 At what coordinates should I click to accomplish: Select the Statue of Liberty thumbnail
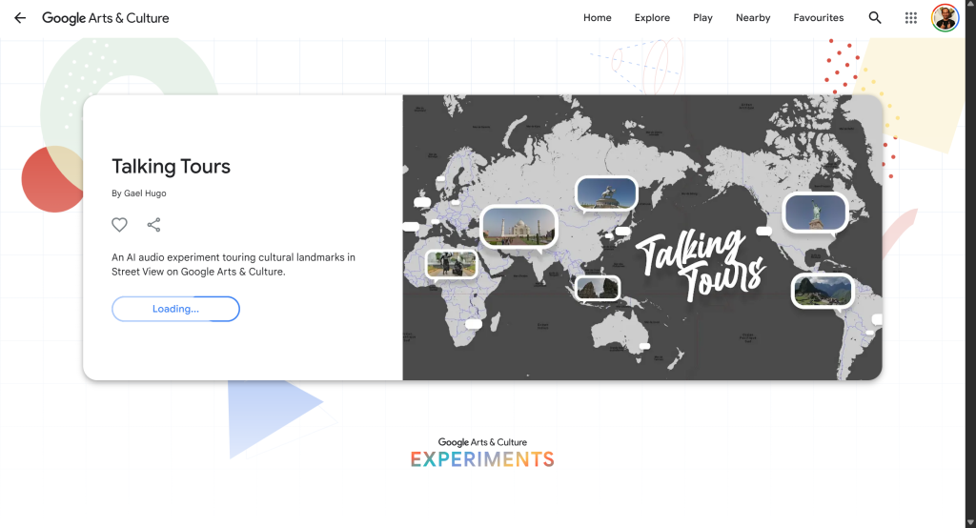pos(816,213)
